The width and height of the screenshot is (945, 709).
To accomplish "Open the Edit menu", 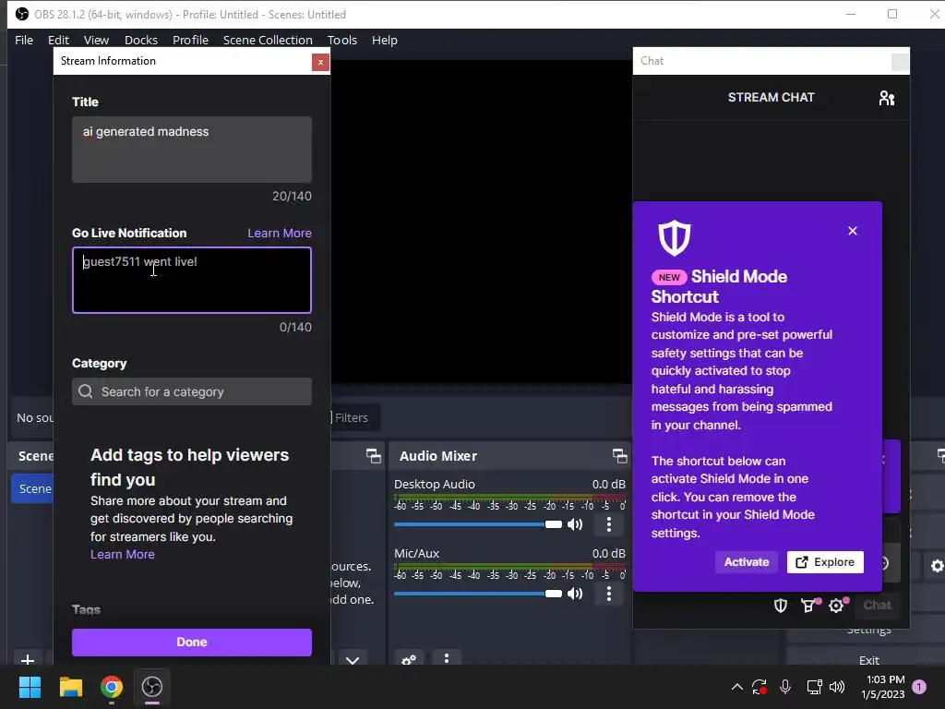I will (58, 41).
